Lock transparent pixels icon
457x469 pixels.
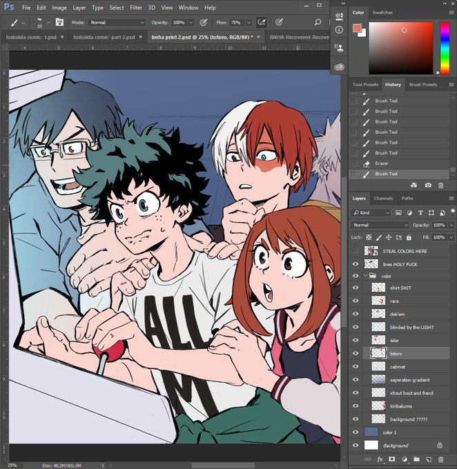point(369,237)
